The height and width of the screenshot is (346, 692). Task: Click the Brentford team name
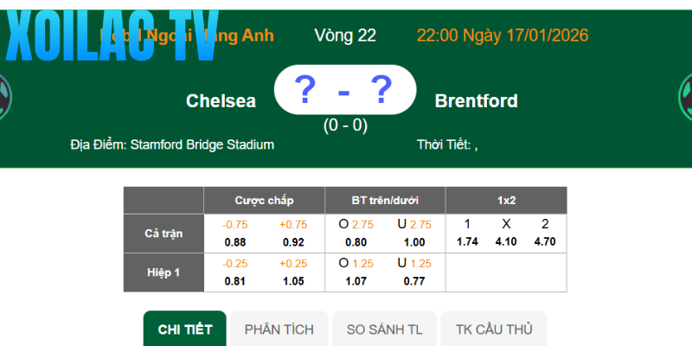click(x=477, y=101)
